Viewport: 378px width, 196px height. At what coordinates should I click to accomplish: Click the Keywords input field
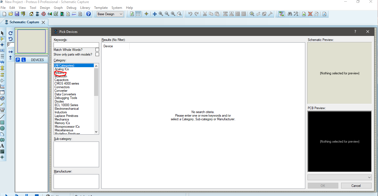click(x=76, y=45)
